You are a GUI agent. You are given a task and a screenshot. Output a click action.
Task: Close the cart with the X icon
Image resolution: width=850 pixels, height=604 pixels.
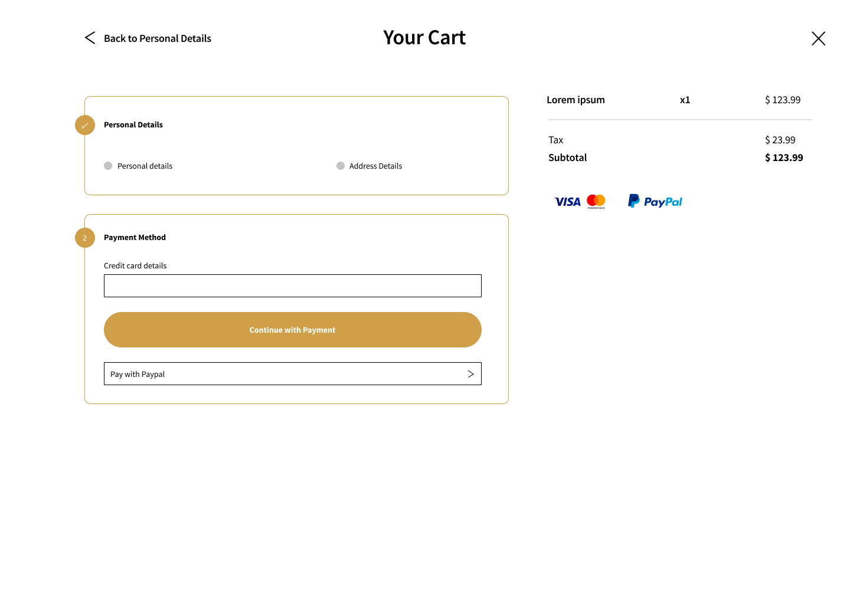point(818,38)
